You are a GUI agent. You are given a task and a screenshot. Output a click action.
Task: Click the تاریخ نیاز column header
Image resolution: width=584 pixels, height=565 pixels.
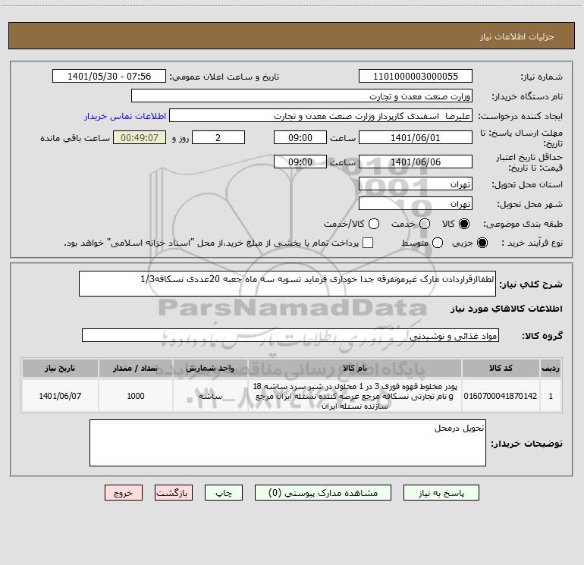(60, 368)
